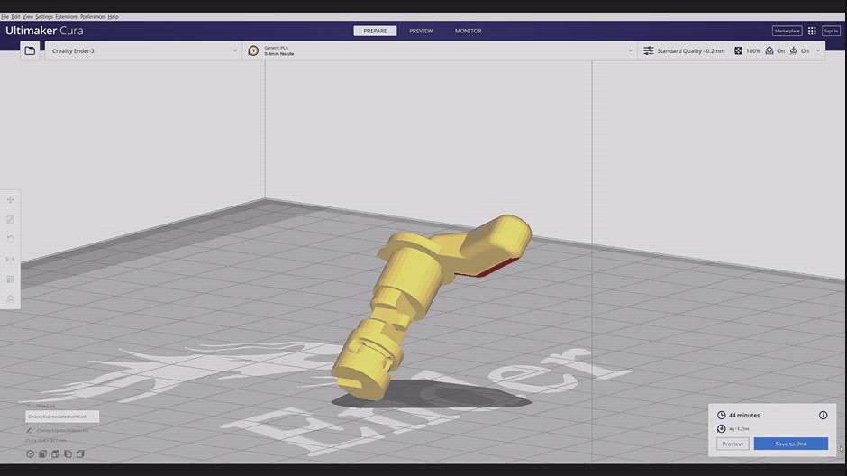Image resolution: width=847 pixels, height=476 pixels.
Task: Expand the Standard Quality print settings panel
Action: tap(730, 51)
